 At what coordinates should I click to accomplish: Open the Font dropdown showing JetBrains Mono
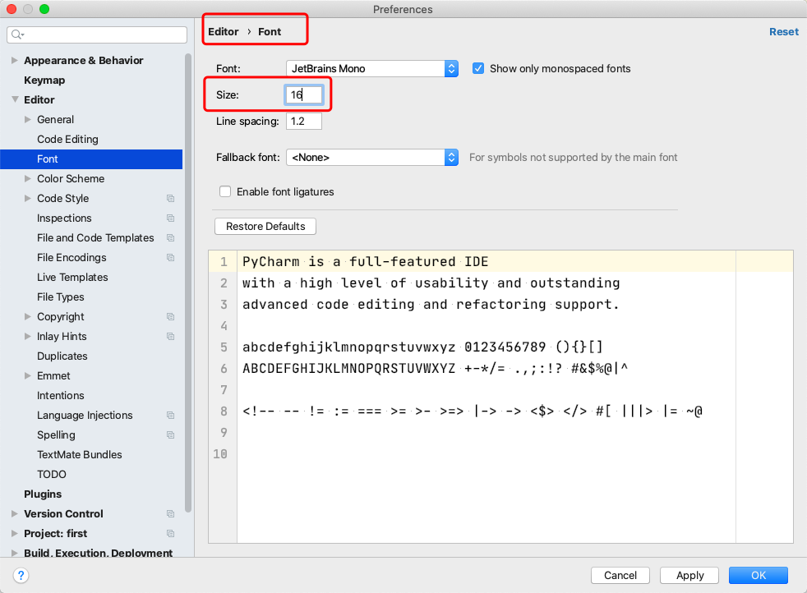[x=372, y=68]
